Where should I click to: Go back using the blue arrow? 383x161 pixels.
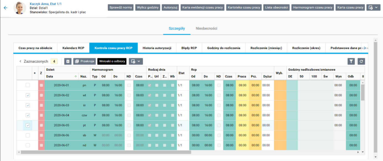coord(6,8)
